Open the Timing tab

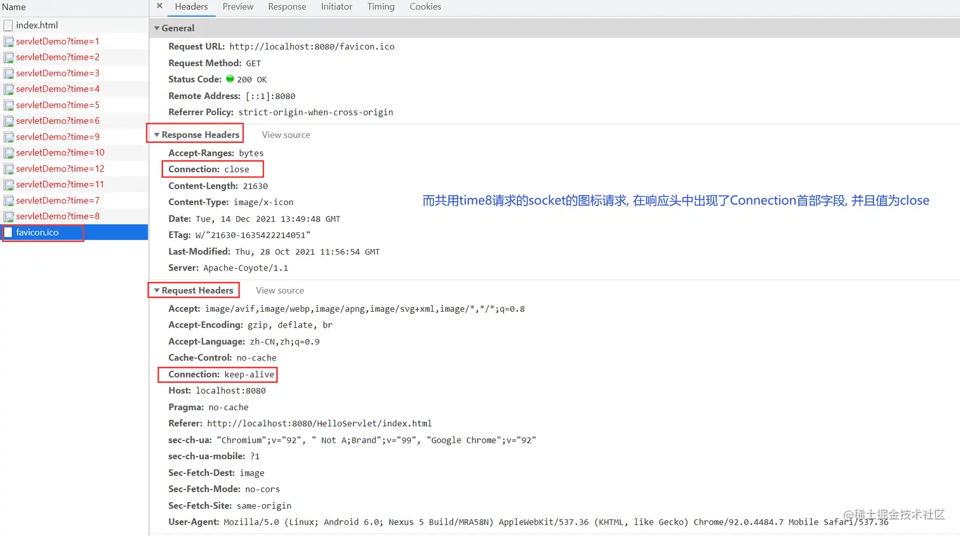(x=381, y=6)
